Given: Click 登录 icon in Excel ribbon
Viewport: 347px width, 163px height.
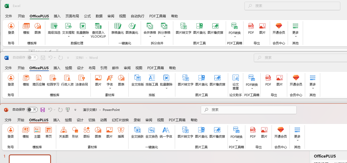Looking at the screenshot, I should point(11,26).
